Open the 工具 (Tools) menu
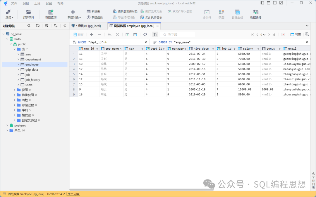The height and width of the screenshot is (197, 316). tap(37, 4)
